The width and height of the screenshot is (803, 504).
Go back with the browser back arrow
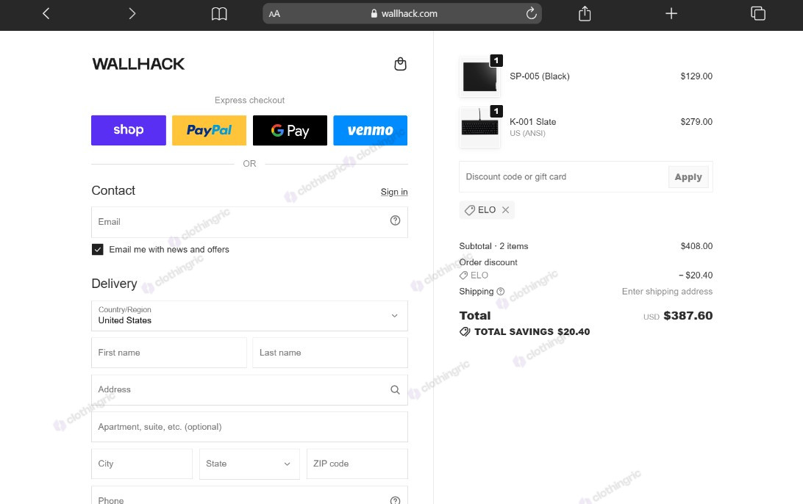click(46, 13)
